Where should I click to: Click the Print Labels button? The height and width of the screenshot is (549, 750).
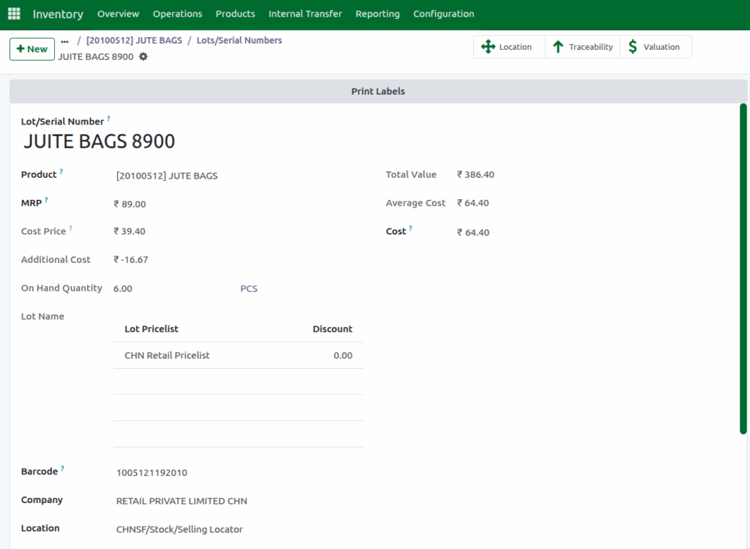pyautogui.click(x=377, y=91)
